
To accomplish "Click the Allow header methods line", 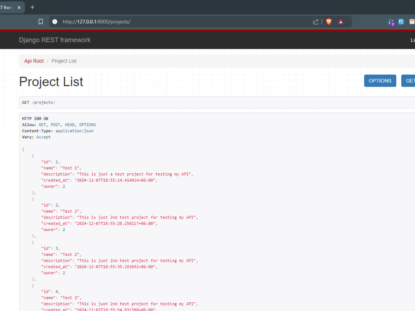I will point(59,124).
